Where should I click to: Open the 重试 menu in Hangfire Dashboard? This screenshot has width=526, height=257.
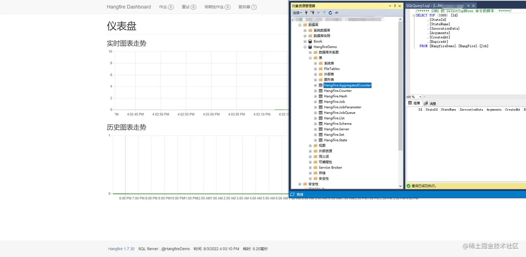[x=189, y=7]
